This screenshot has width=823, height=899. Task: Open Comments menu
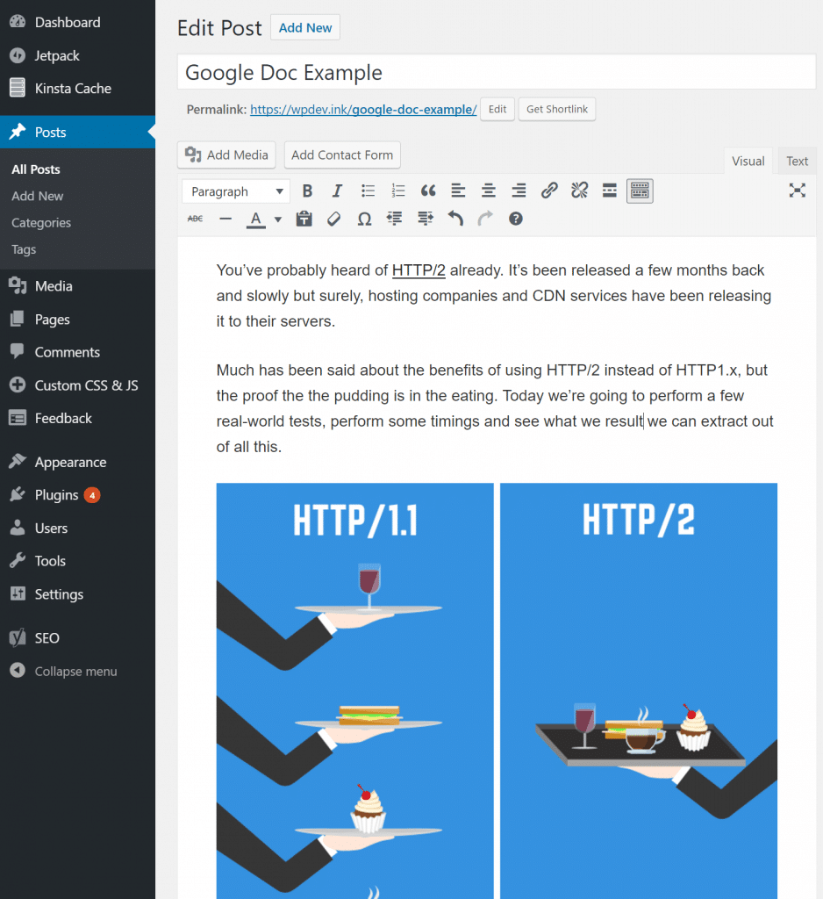pyautogui.click(x=77, y=352)
